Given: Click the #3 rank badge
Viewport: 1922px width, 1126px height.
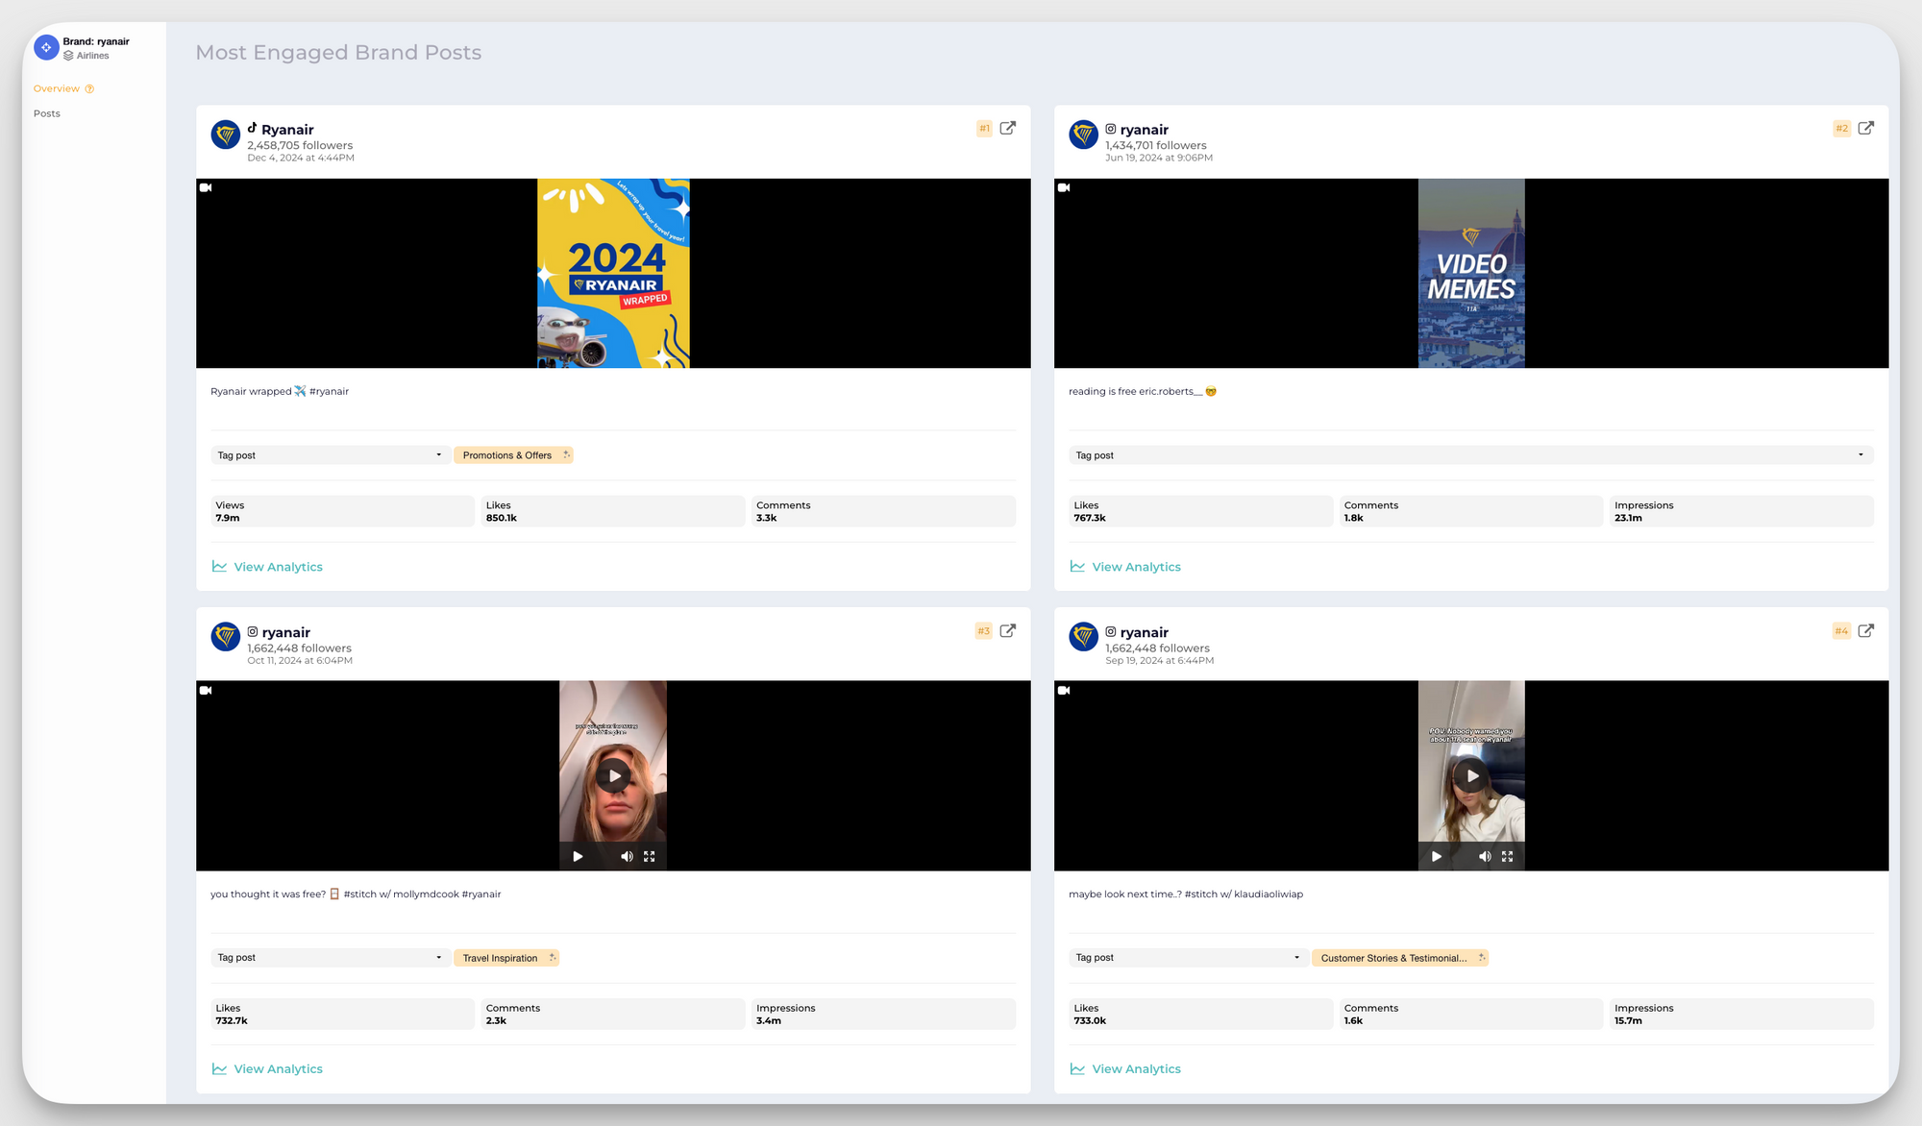Looking at the screenshot, I should [983, 631].
